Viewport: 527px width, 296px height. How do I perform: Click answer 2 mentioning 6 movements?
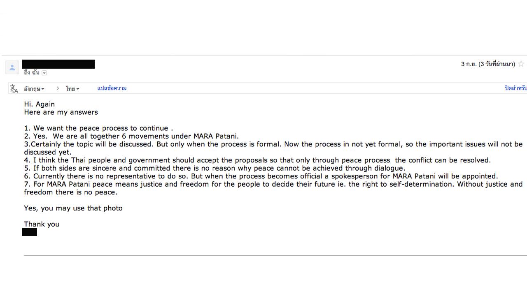point(131,136)
